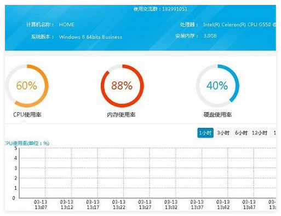Click the 03-13 13:47 axis label
The width and height of the screenshot is (281, 216).
tap(249, 205)
